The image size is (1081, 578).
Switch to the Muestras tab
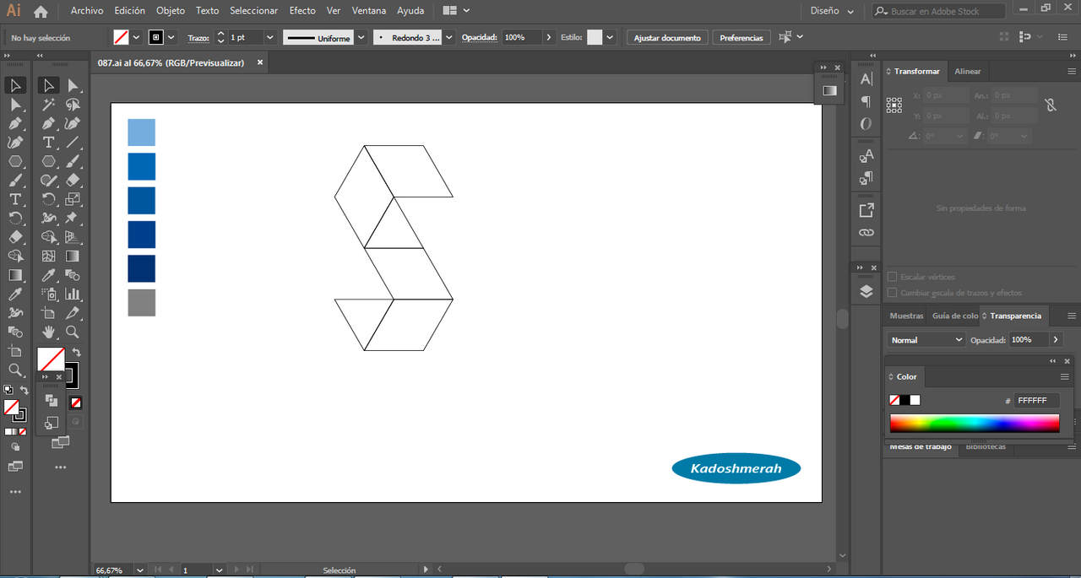click(907, 316)
